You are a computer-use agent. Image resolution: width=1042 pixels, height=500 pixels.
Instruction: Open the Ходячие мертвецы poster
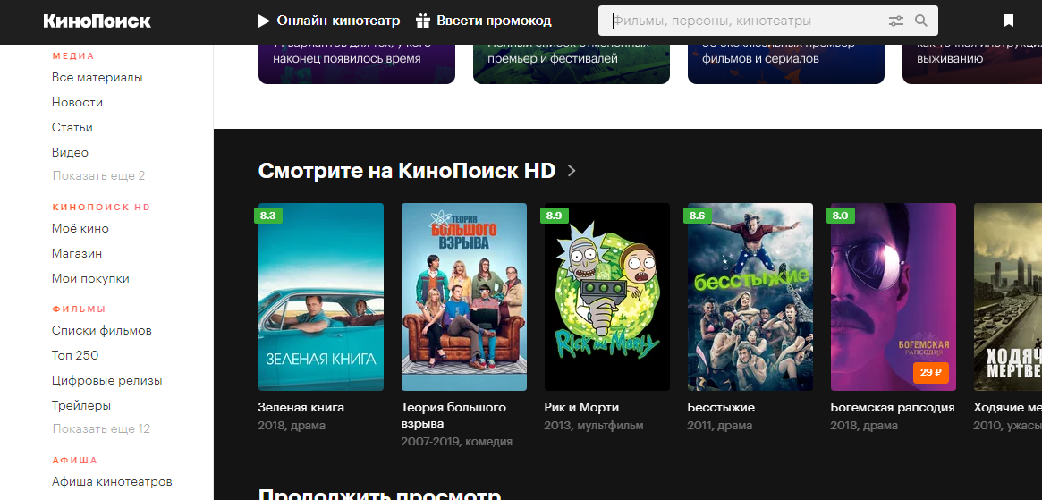tap(1007, 297)
